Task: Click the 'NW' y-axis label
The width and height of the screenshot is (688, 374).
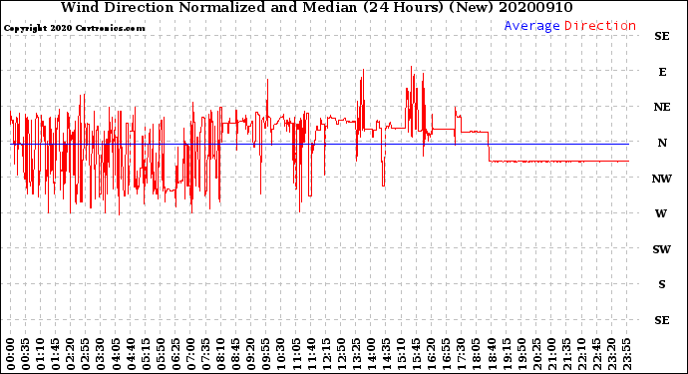Action: point(662,179)
